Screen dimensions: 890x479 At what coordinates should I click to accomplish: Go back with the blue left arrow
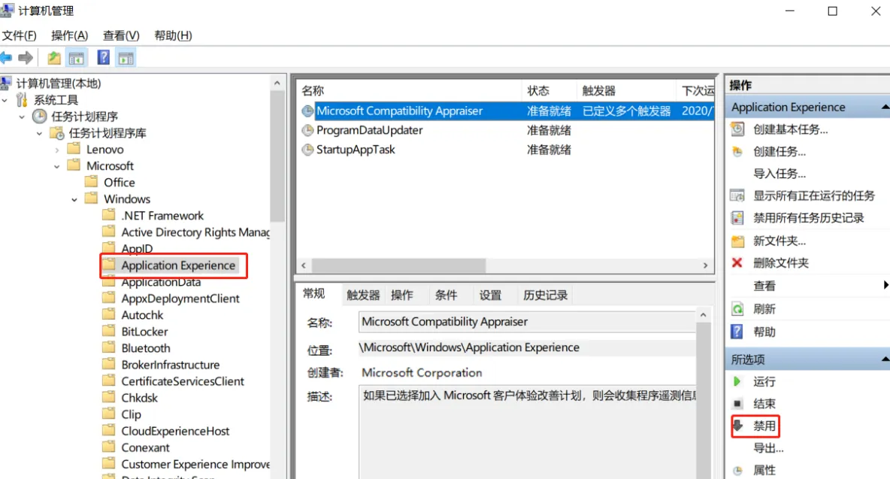pyautogui.click(x=6, y=58)
